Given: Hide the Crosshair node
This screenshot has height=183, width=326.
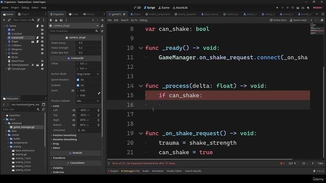Looking at the screenshot, I should [x=42, y=34].
